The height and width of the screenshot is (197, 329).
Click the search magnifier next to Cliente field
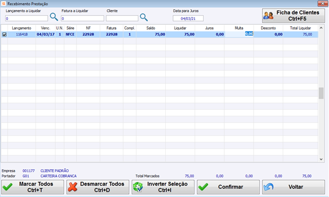point(144,17)
